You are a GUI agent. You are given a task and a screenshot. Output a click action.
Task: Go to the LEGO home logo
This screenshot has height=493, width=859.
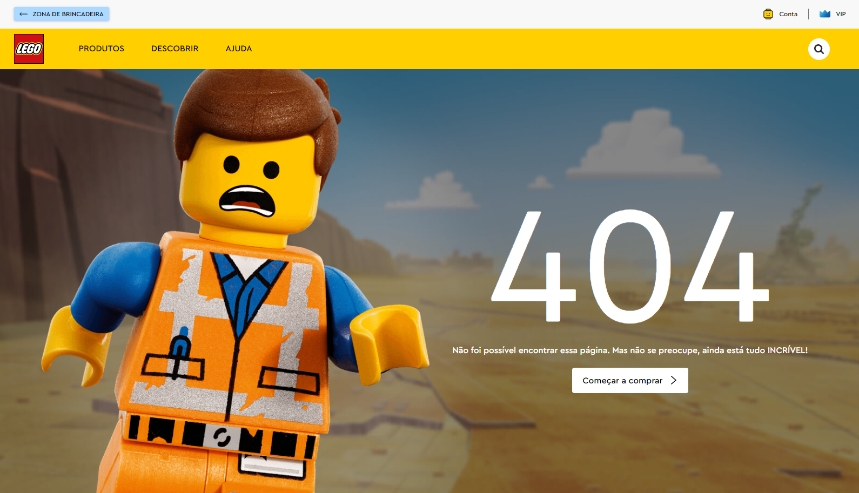[x=29, y=49]
